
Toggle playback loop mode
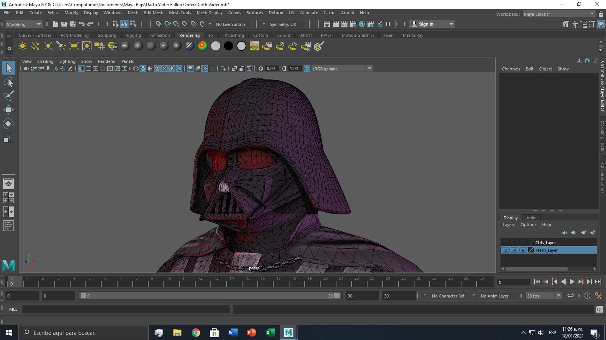tap(570, 296)
